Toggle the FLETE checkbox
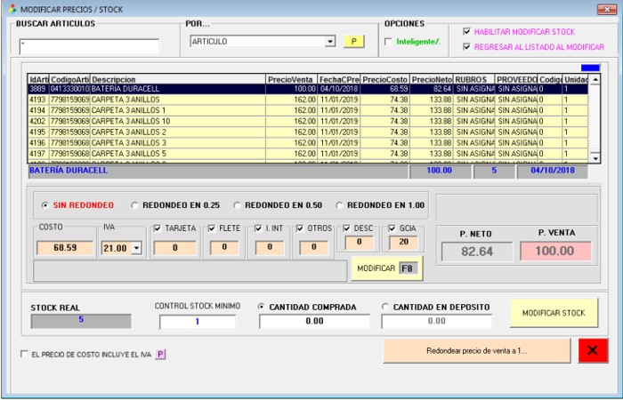 [x=212, y=228]
